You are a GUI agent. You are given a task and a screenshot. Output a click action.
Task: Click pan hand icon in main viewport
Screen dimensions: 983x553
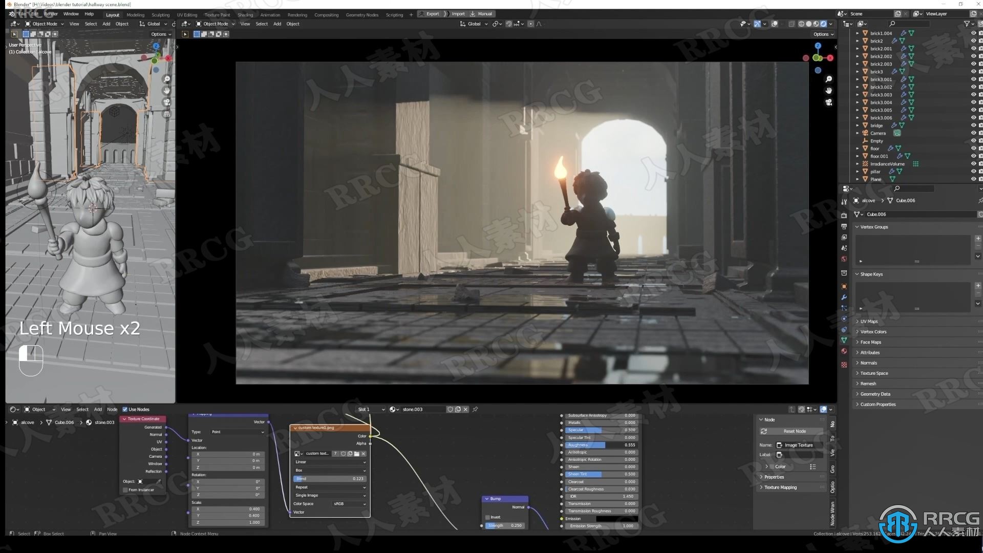pos(829,91)
